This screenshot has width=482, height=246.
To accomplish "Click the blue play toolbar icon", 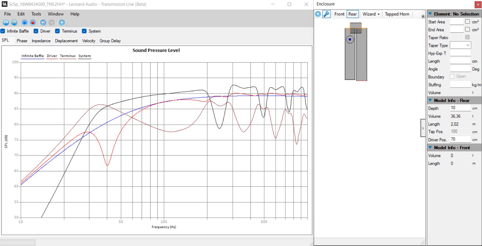I will [x=62, y=23].
